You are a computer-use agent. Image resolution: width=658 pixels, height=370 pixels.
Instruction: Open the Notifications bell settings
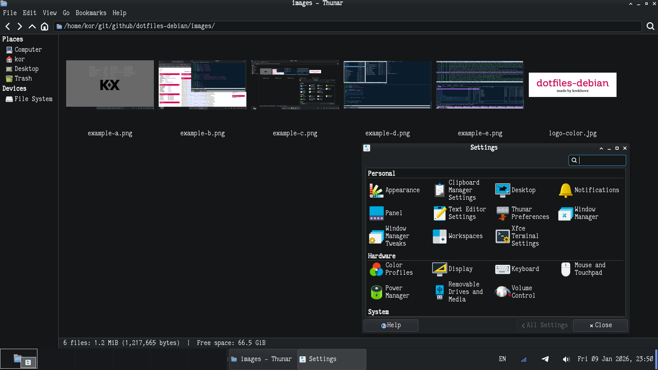click(565, 190)
